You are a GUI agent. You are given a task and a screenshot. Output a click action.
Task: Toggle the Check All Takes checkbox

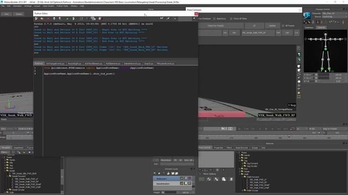[231, 19]
